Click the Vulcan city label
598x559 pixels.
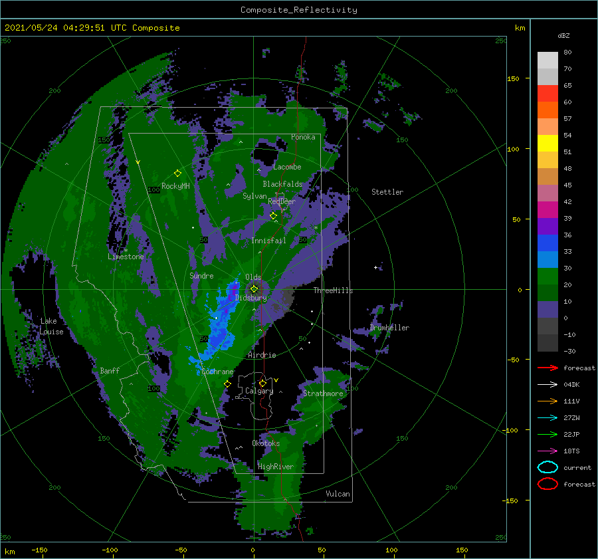(338, 494)
